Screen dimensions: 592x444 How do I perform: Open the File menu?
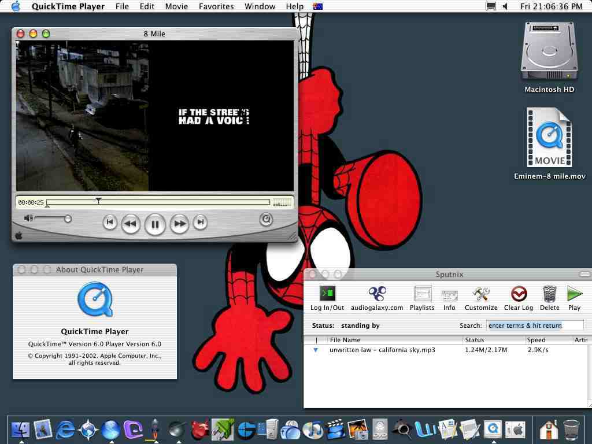[122, 6]
